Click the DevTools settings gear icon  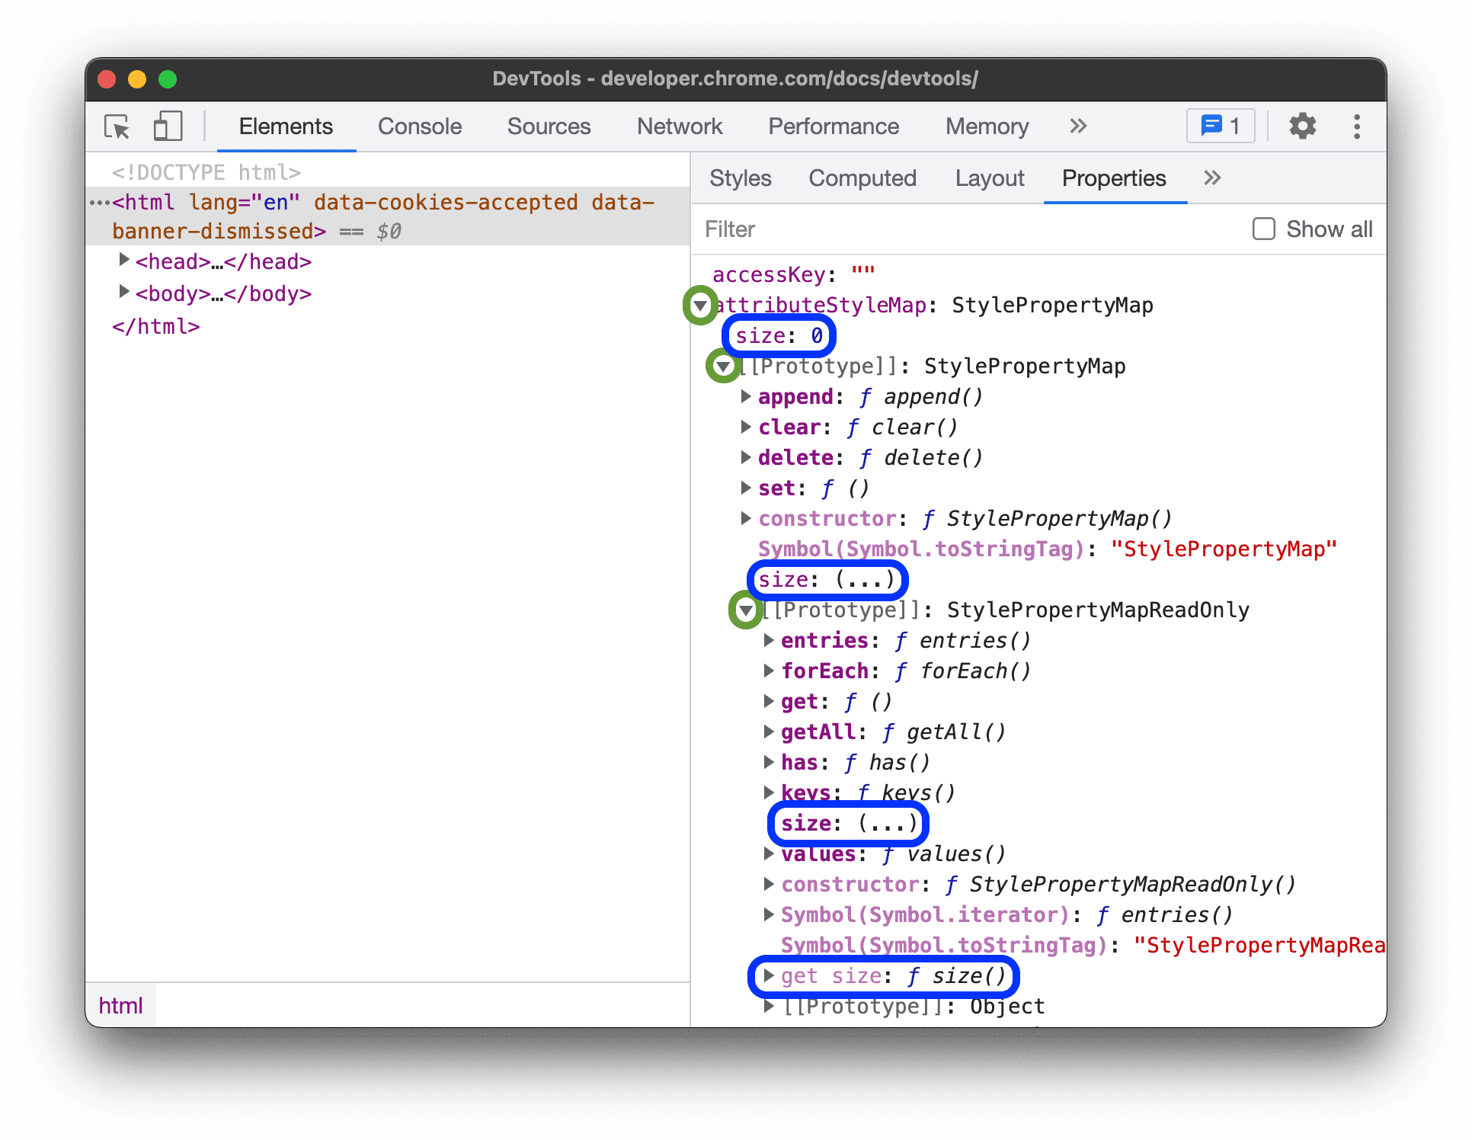tap(1301, 126)
